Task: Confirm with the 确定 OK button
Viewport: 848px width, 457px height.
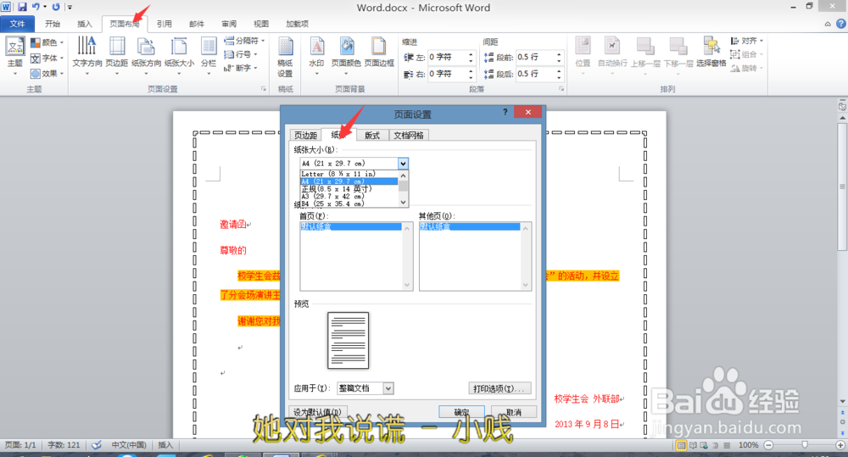Action: (461, 411)
